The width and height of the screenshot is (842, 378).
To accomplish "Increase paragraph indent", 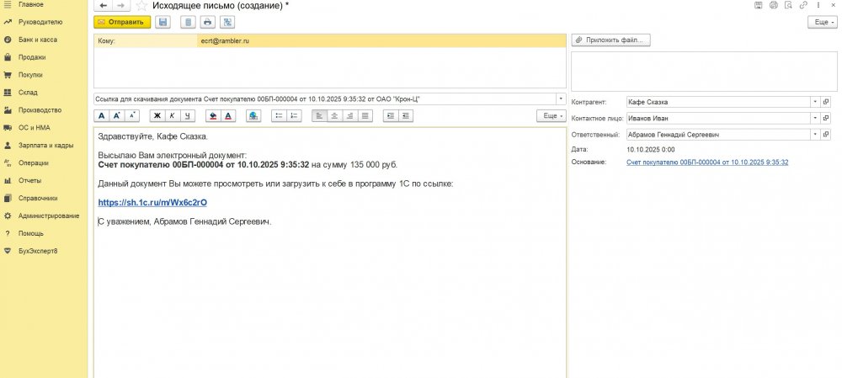I will (x=392, y=115).
